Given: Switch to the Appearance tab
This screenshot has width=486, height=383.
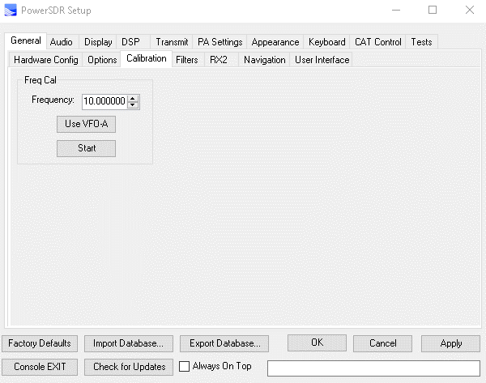Looking at the screenshot, I should coord(275,42).
